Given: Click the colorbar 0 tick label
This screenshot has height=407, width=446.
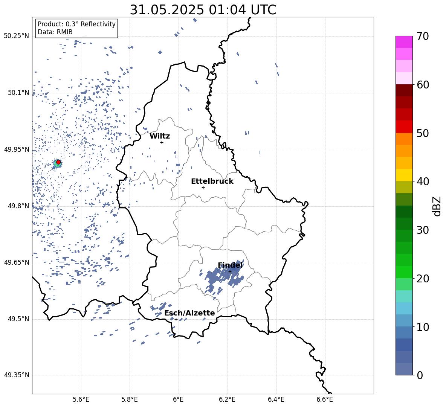Looking at the screenshot, I should 420,375.
